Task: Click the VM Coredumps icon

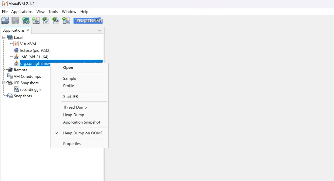Action: tap(10, 76)
